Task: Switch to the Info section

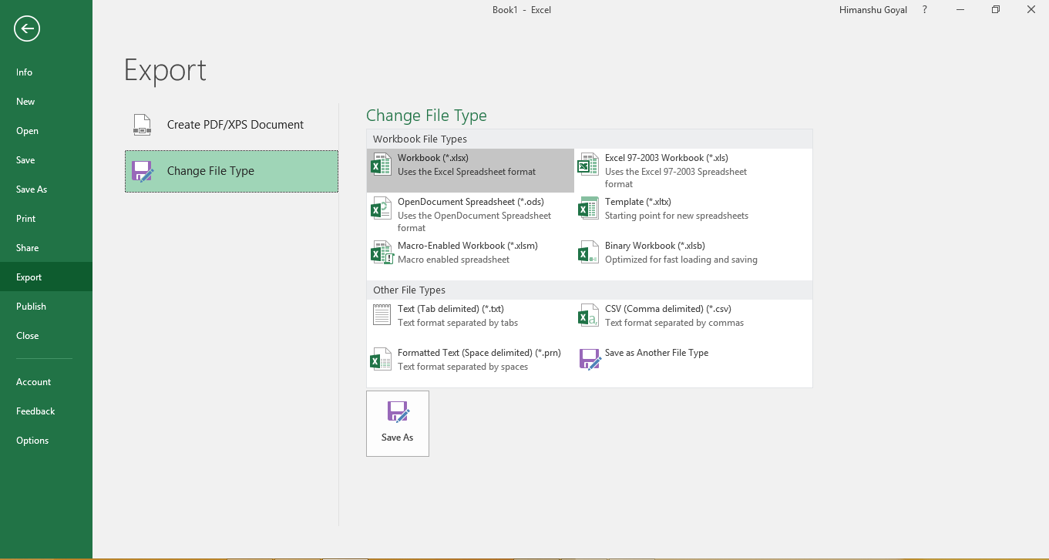Action: pyautogui.click(x=24, y=72)
